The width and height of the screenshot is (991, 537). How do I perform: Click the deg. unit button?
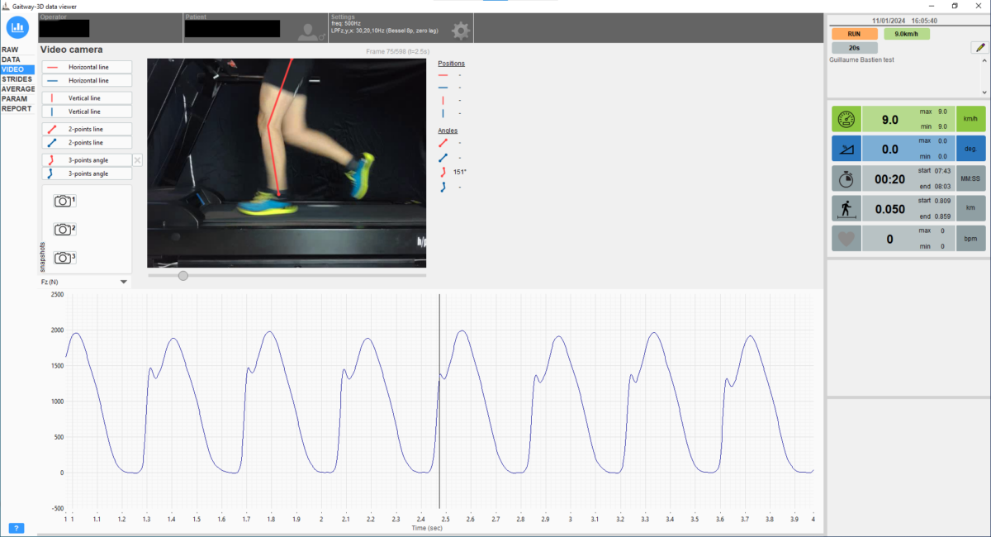(x=971, y=150)
